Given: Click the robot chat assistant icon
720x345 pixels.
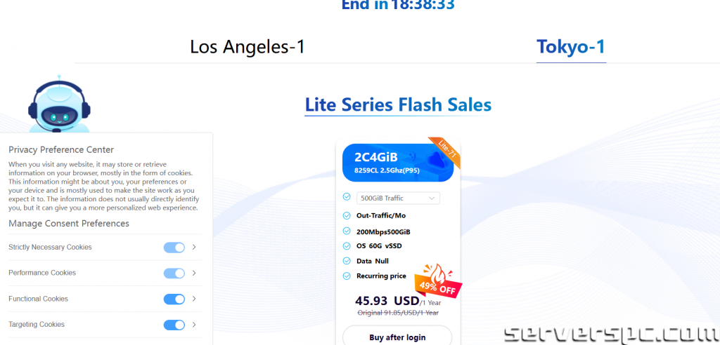Looking at the screenshot, I should (x=59, y=105).
